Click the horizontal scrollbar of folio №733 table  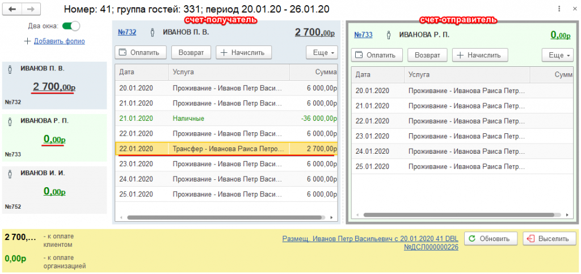coord(458,215)
